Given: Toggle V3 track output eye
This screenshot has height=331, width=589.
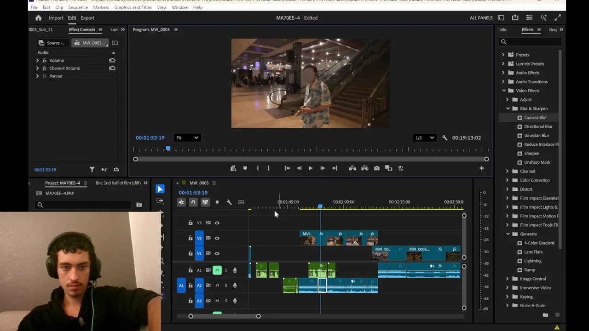Looking at the screenshot, I should coord(217,223).
